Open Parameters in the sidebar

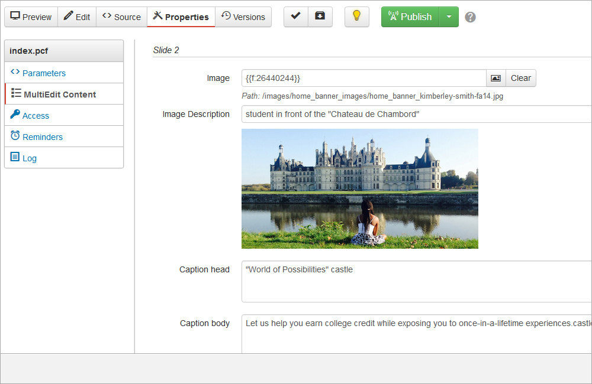pos(64,73)
